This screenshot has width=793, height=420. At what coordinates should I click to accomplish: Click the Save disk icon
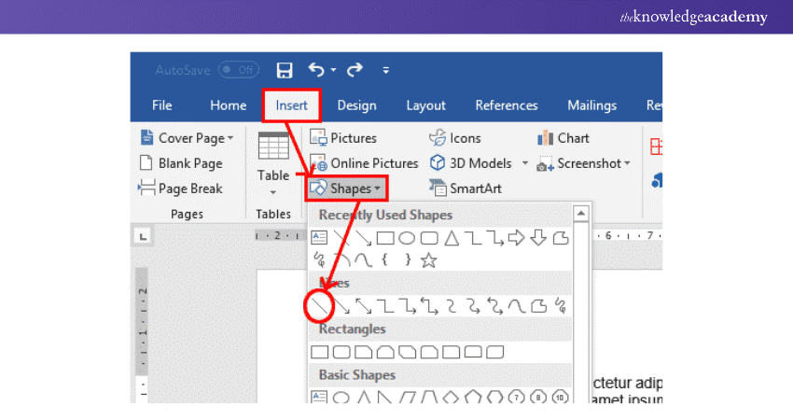click(x=285, y=70)
